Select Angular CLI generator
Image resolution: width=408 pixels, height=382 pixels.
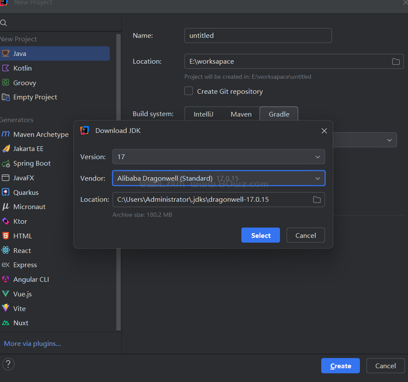click(55, 279)
